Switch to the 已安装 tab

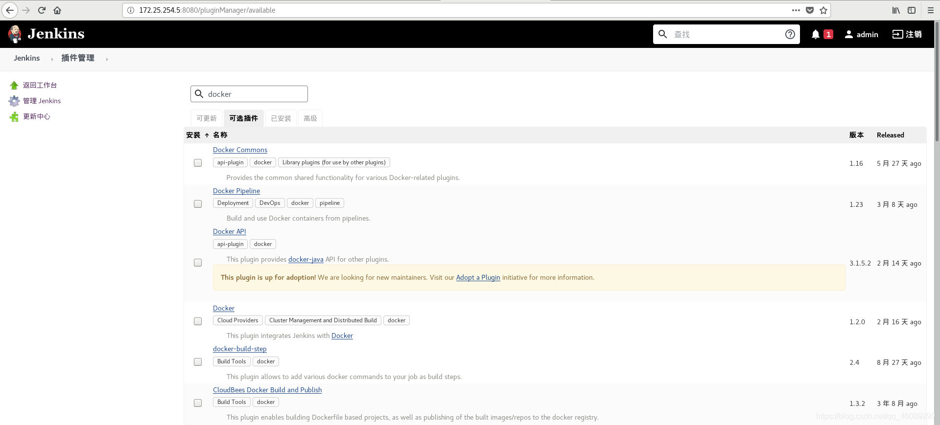(281, 118)
